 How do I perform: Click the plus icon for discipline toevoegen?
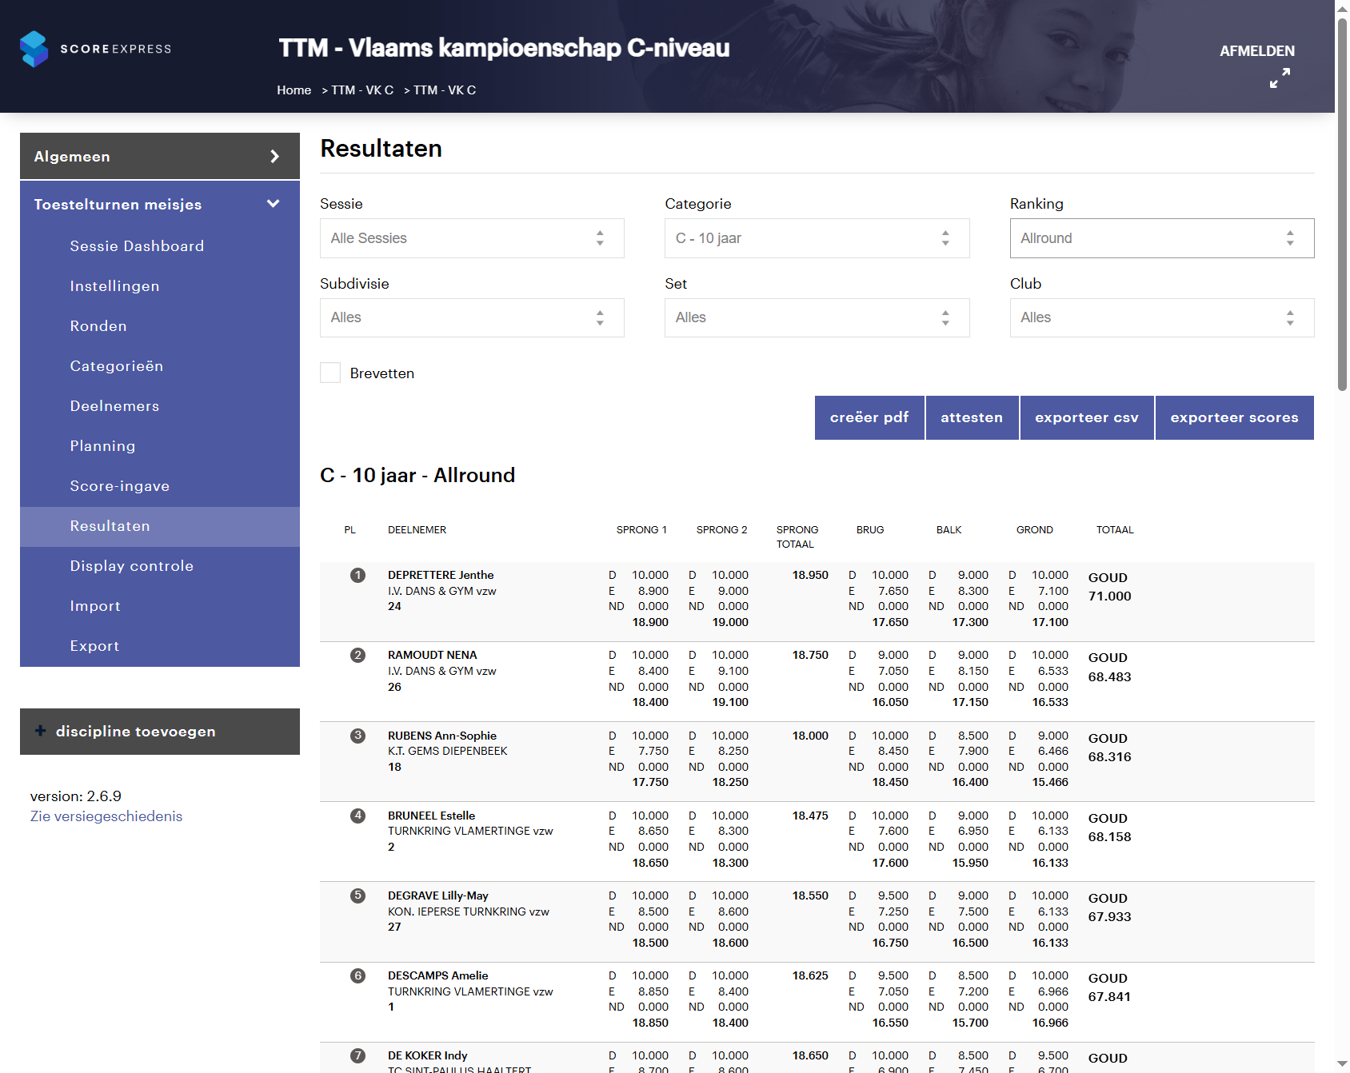point(40,731)
